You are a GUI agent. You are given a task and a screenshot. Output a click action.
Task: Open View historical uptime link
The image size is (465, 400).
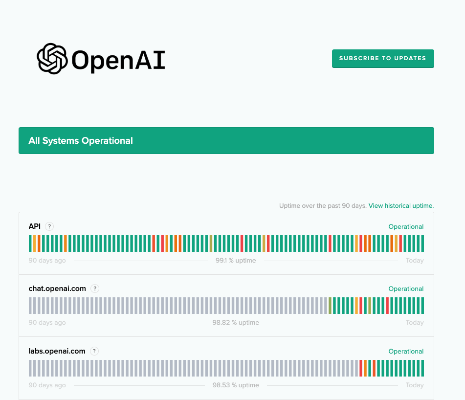tap(401, 206)
